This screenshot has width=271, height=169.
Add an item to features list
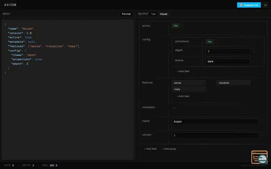pos(183,96)
